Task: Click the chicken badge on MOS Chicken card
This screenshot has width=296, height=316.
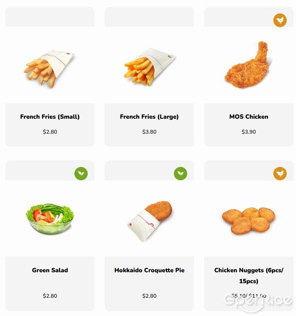Action: point(280,20)
